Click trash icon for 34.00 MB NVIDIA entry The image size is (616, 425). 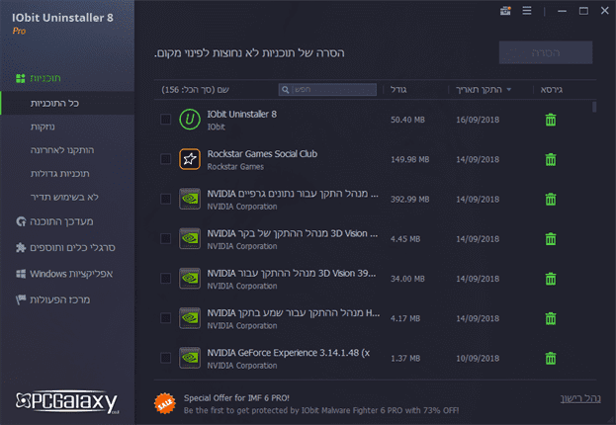(551, 279)
